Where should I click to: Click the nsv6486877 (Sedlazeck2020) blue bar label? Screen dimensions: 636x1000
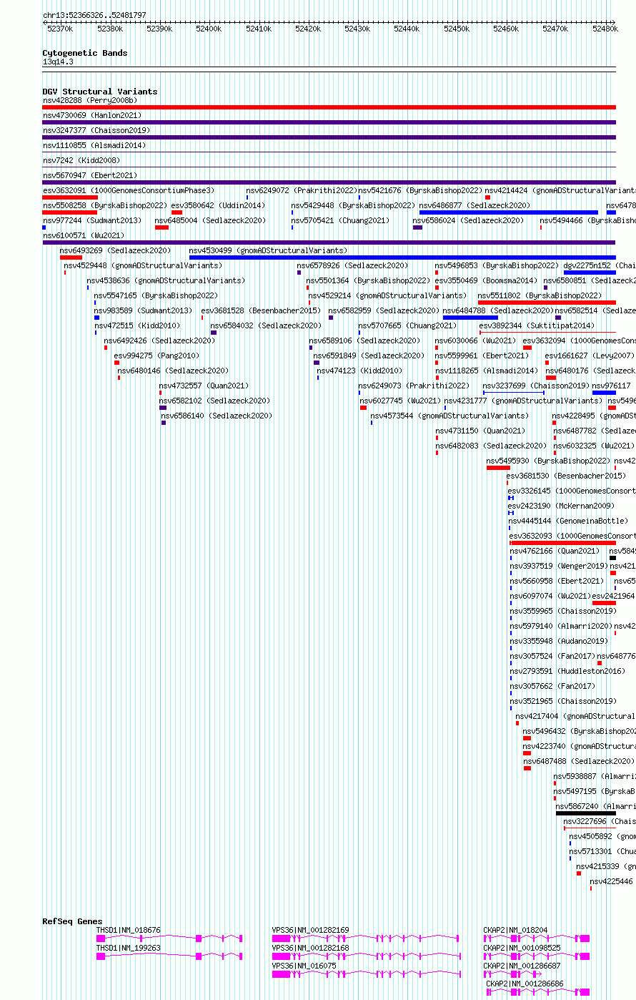coord(474,205)
